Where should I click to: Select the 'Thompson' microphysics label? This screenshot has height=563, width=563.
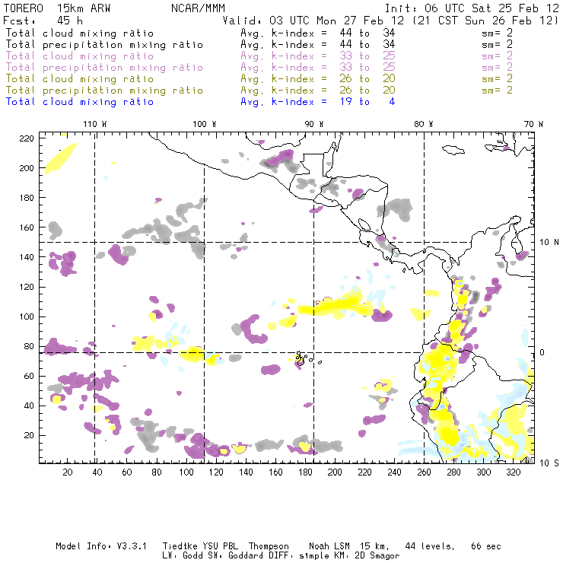tap(269, 546)
